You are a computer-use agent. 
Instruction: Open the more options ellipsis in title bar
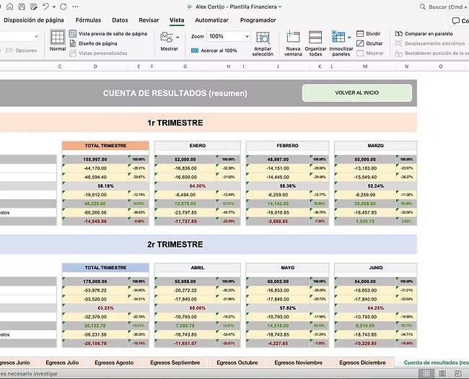[75, 6]
